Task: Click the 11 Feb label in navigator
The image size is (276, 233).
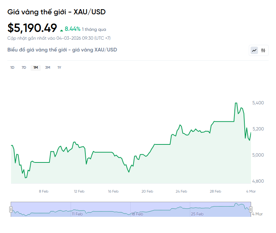Action: (78, 214)
